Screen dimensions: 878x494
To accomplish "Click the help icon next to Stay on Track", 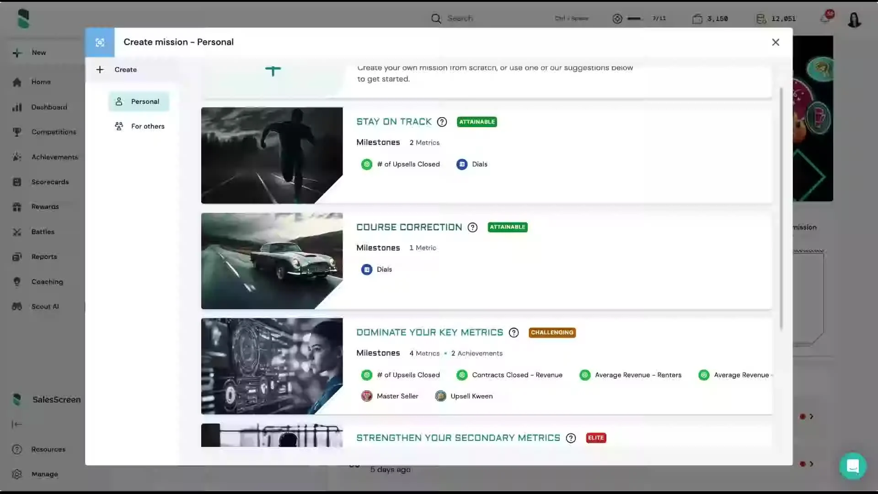I will click(x=442, y=122).
